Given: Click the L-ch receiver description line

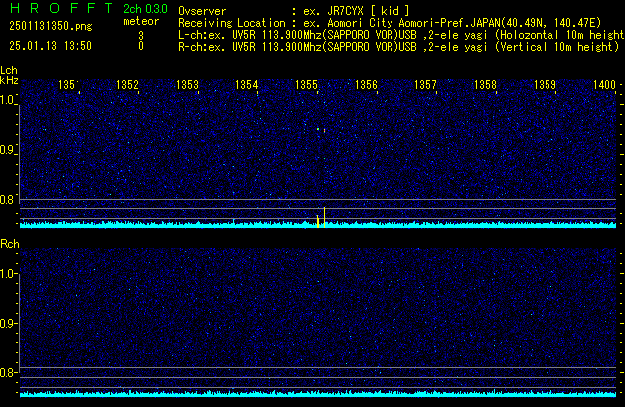Looking at the screenshot, I should pyautogui.click(x=401, y=35).
